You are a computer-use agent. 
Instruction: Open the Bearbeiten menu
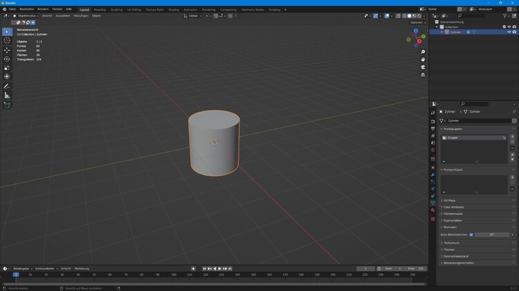[26, 9]
